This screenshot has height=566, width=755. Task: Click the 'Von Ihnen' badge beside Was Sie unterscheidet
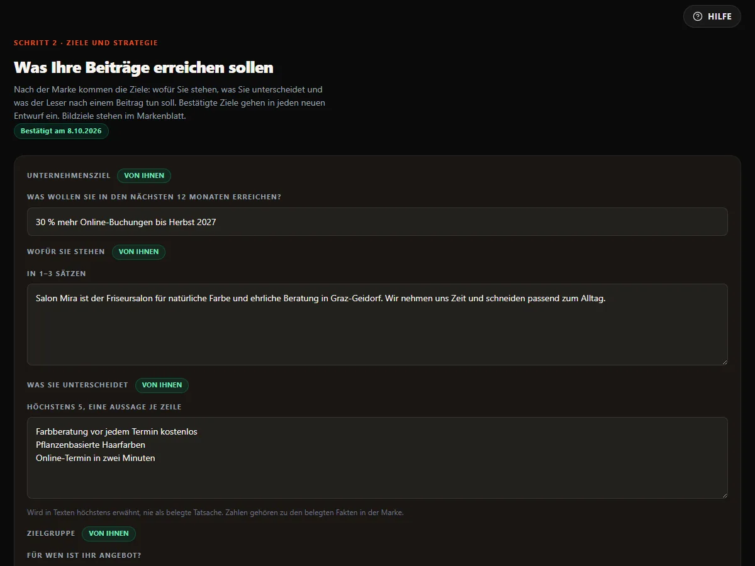point(162,386)
